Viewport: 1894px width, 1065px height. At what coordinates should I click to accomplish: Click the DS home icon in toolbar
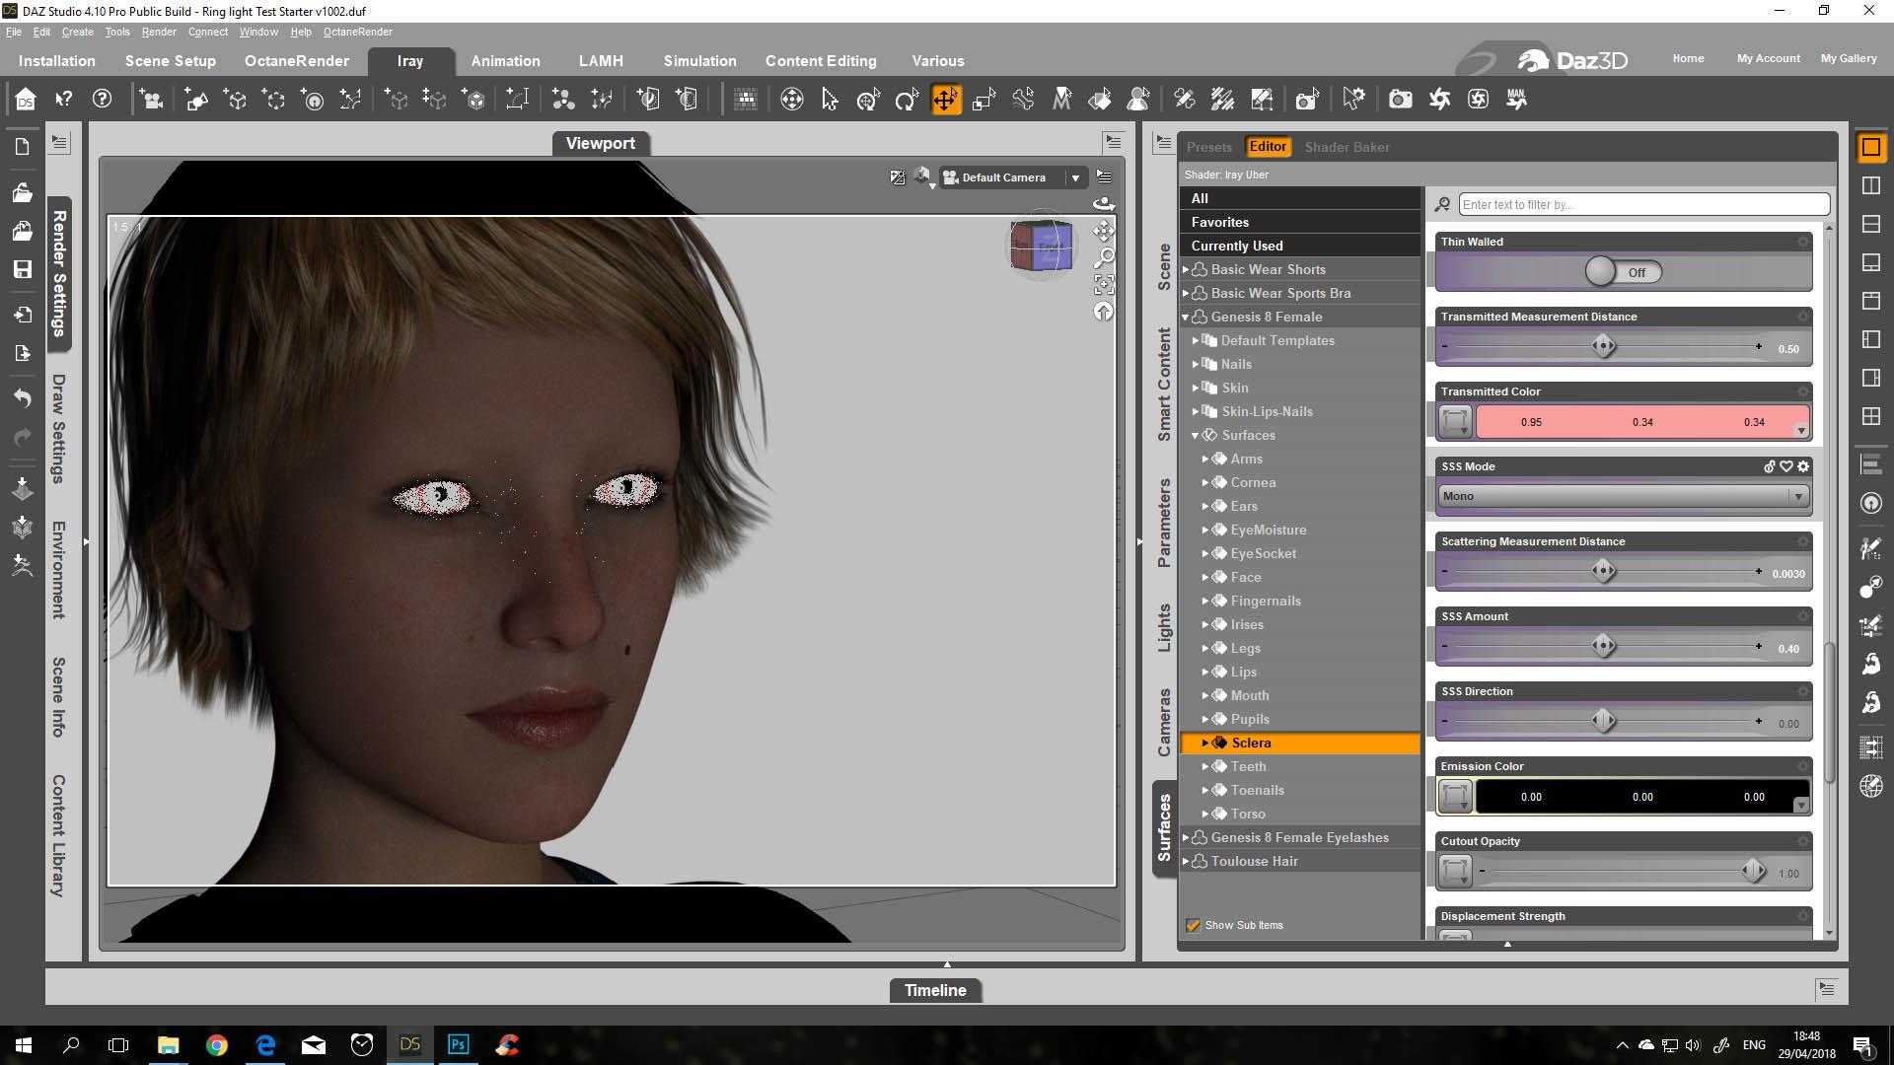26,100
